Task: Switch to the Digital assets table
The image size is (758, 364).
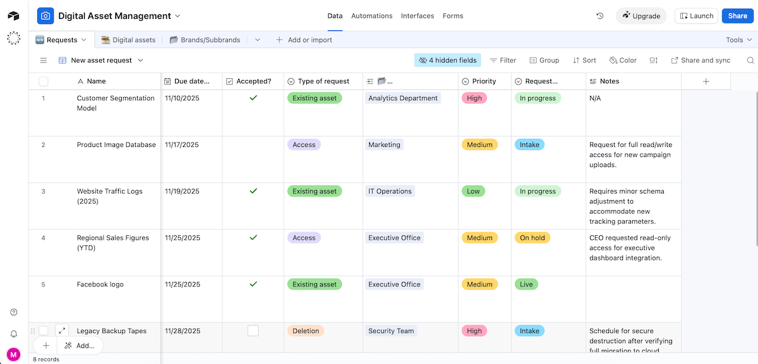Action: [133, 39]
